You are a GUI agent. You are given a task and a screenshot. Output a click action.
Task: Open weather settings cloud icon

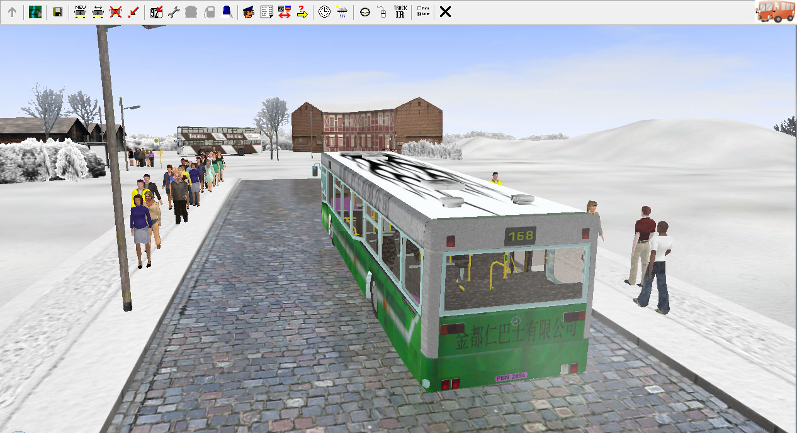click(x=342, y=12)
